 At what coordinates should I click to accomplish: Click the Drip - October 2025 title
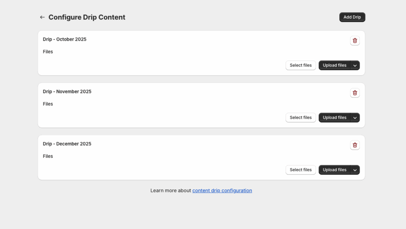click(x=65, y=39)
